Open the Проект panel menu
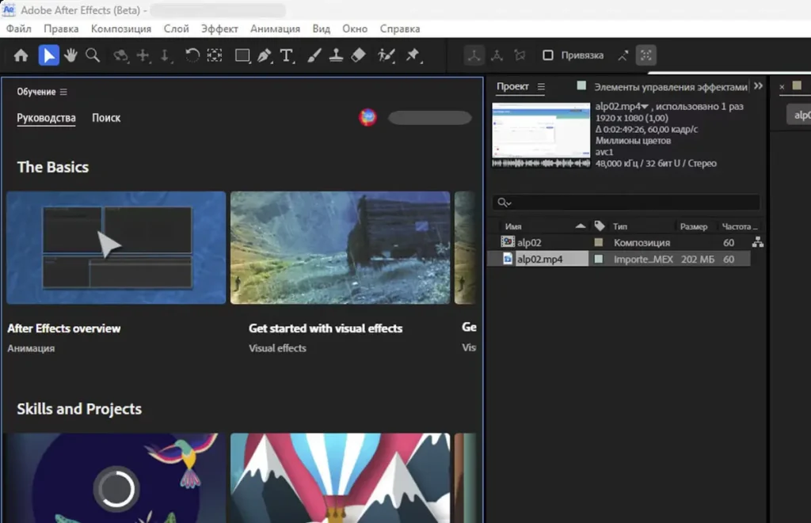 (541, 87)
